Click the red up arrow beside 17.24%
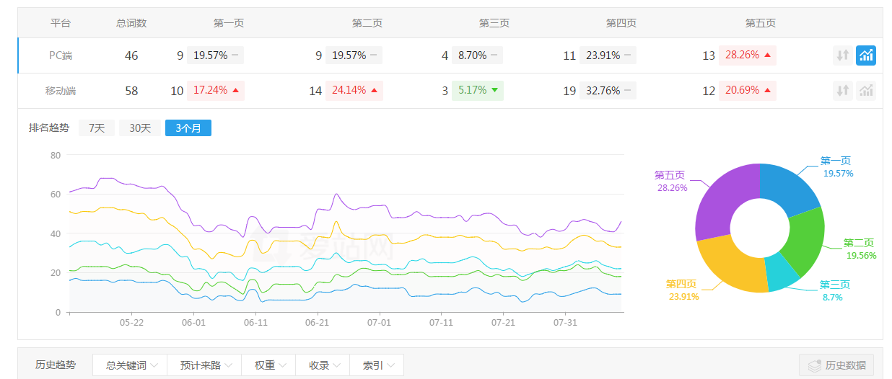892x379 pixels. pyautogui.click(x=235, y=91)
